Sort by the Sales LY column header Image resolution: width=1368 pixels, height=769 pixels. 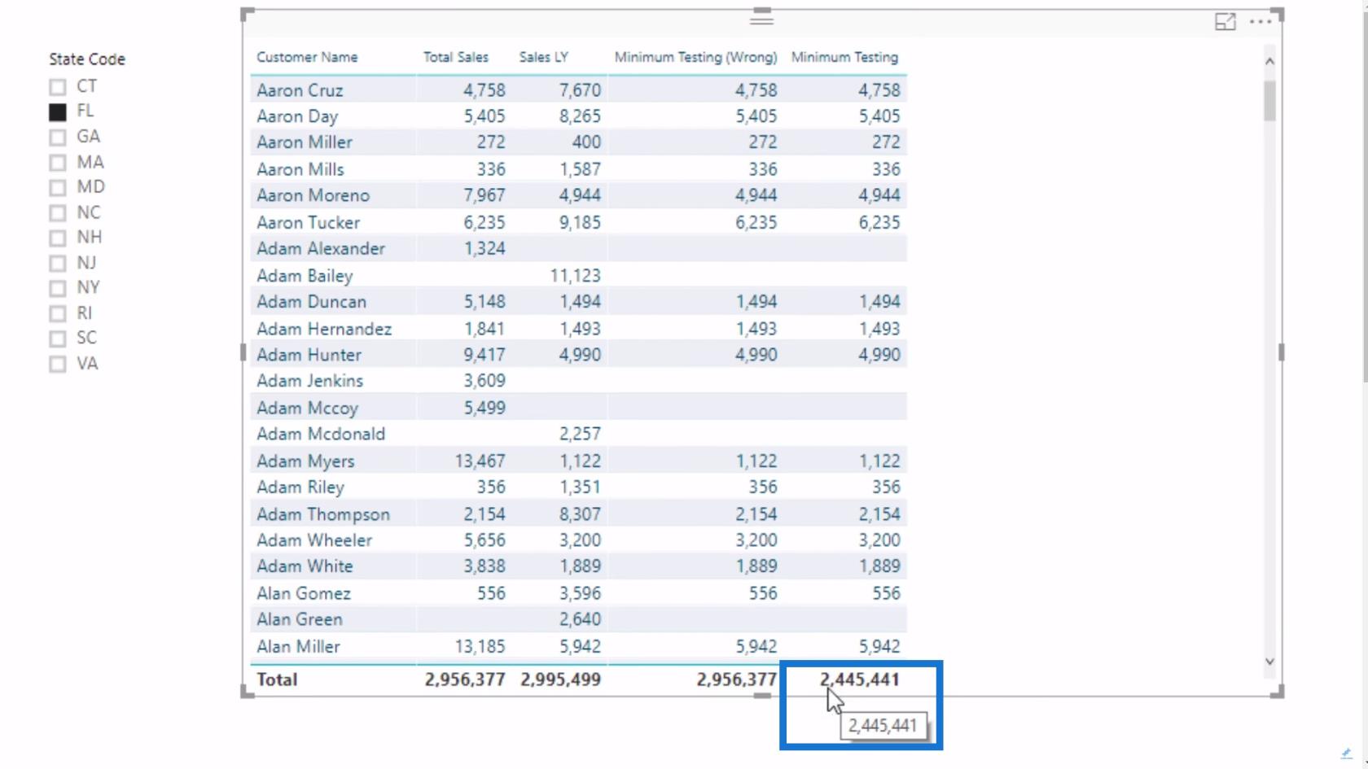pyautogui.click(x=543, y=57)
